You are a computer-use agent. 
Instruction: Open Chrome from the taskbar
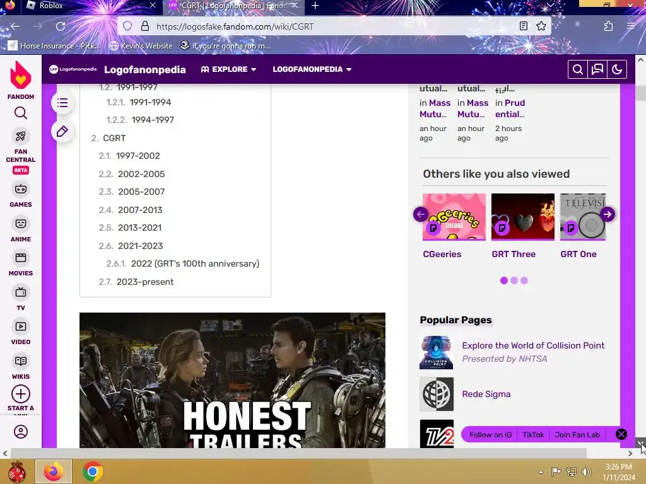point(93,471)
